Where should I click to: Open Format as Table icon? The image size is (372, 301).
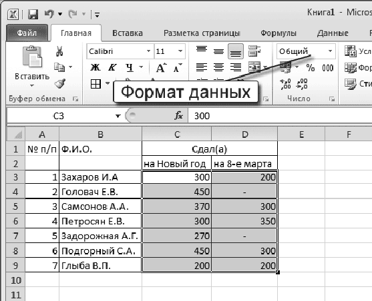(350, 68)
